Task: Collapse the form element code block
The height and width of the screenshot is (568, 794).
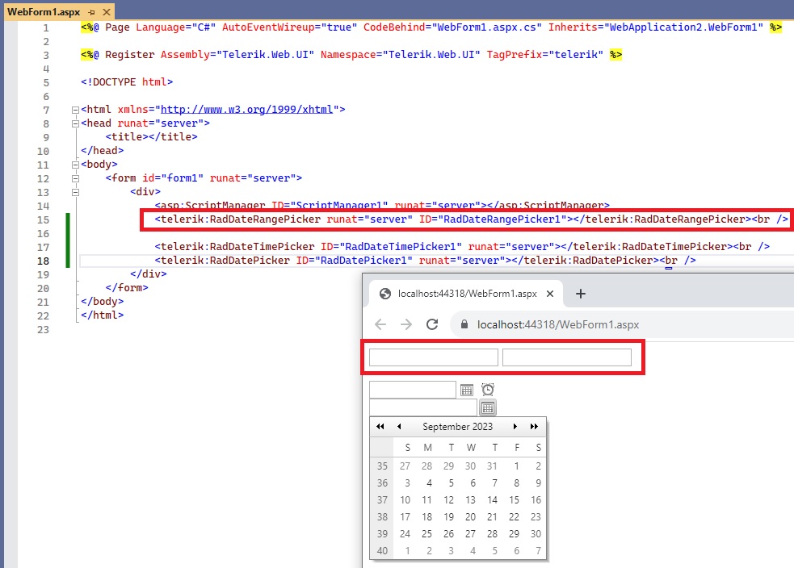Action: click(74, 178)
